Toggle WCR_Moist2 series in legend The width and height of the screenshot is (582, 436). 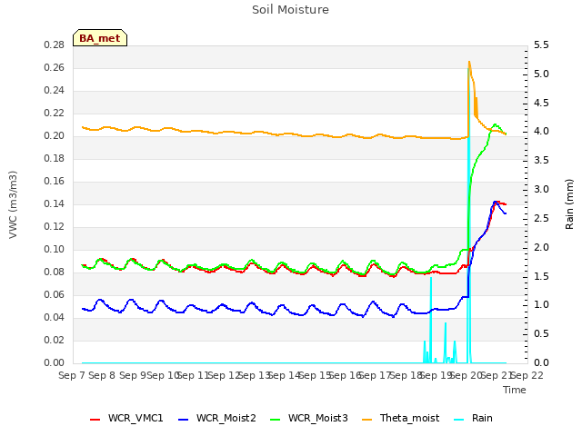click(217, 418)
